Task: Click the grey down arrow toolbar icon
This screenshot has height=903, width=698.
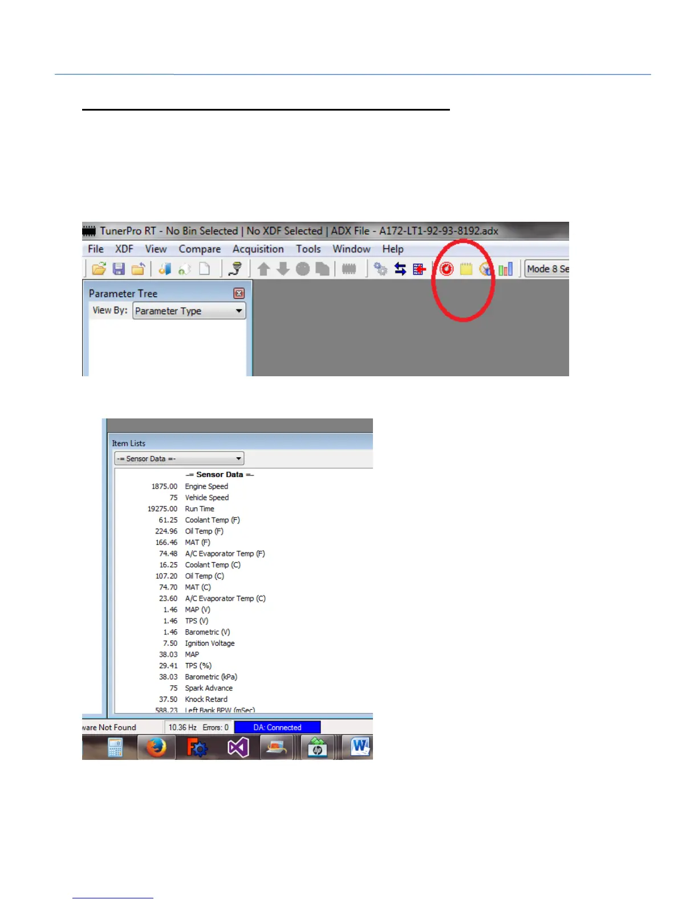Action: click(283, 269)
